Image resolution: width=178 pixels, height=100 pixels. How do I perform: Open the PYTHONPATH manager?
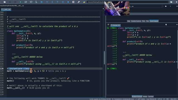(x=84, y=2)
